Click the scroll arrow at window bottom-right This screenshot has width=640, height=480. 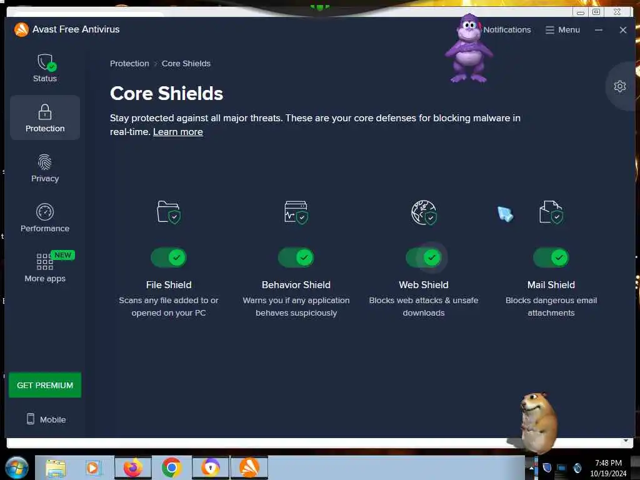[626, 441]
